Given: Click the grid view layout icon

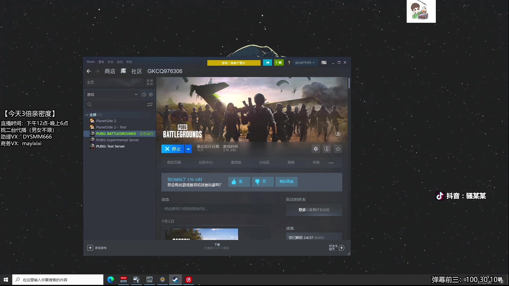Looking at the screenshot, I should pyautogui.click(x=150, y=82).
